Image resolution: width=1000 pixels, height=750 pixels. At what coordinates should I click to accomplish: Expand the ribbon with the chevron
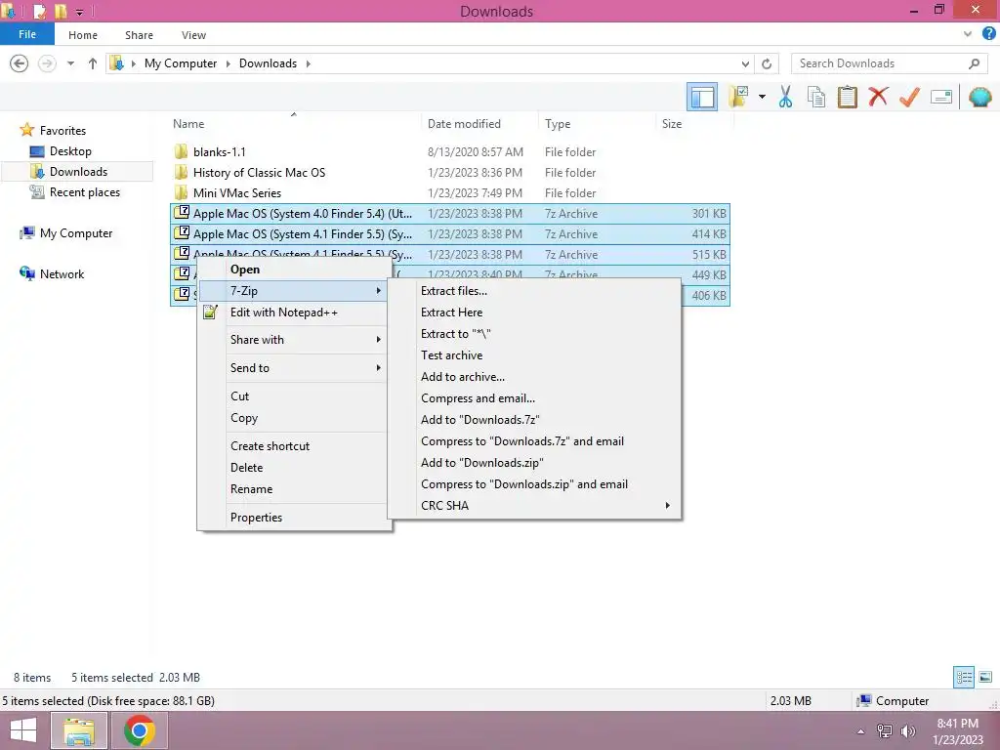point(968,34)
